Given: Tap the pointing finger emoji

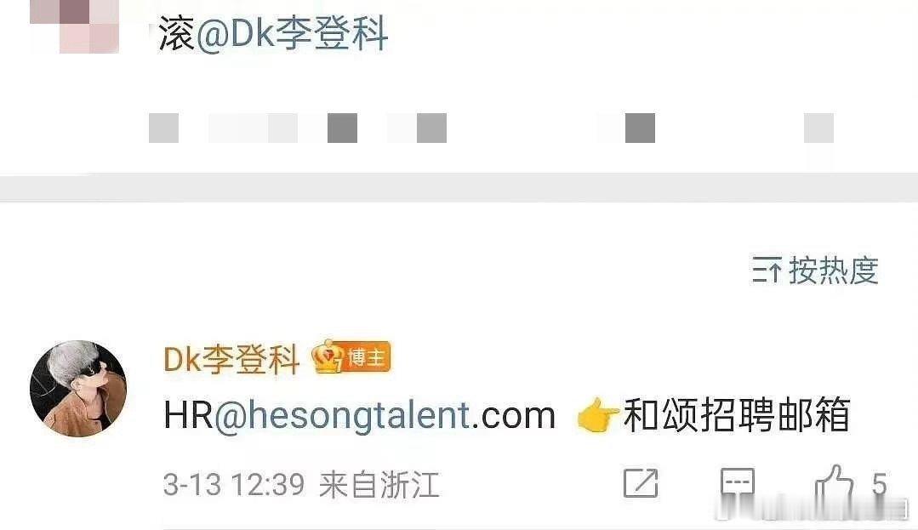Looking at the screenshot, I should 597,414.
